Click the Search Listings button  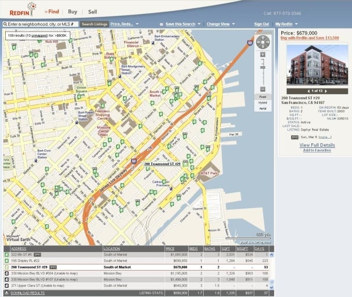(95, 24)
